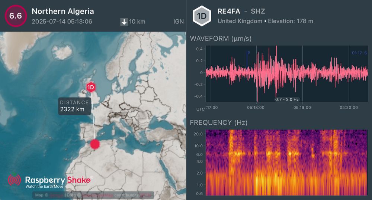Image resolution: width=372 pixels, height=200 pixels.
Task: Click the SHZ channel label
Action: (258, 11)
